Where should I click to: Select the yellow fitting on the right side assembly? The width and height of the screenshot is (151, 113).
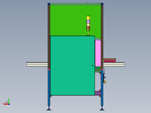click(x=105, y=82)
